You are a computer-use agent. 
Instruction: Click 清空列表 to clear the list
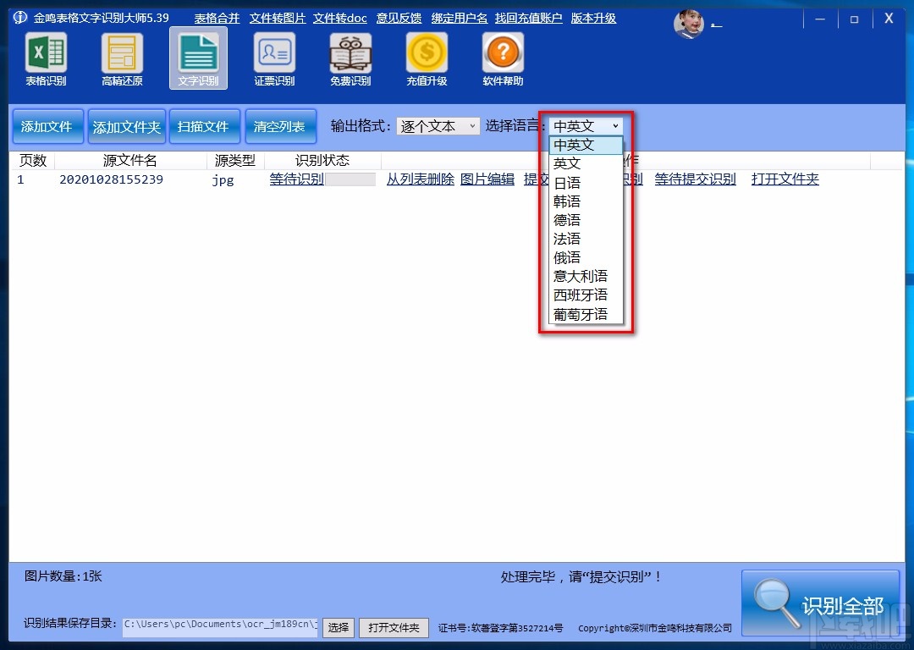(281, 125)
